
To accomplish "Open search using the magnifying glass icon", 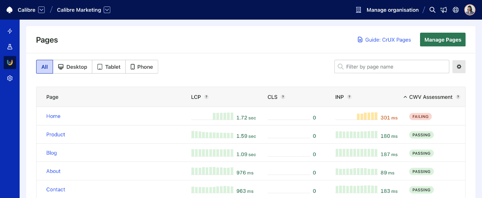I will (x=432, y=10).
